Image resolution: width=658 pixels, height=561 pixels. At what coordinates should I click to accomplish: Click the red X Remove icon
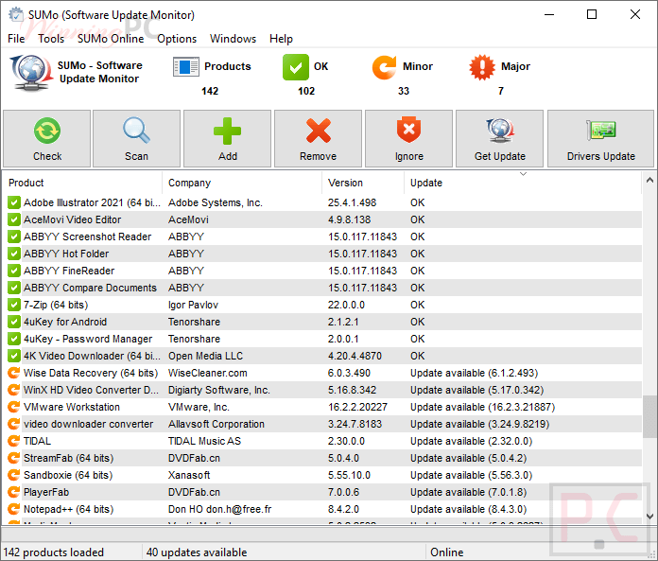(318, 131)
